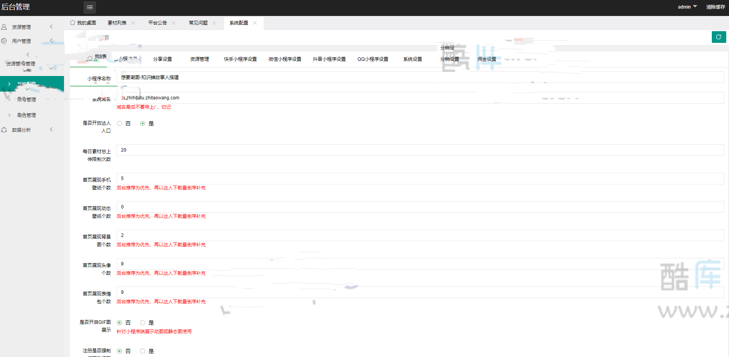729x357 pixels.
Task: Click 清除缓存 in top bar
Action: (x=716, y=7)
